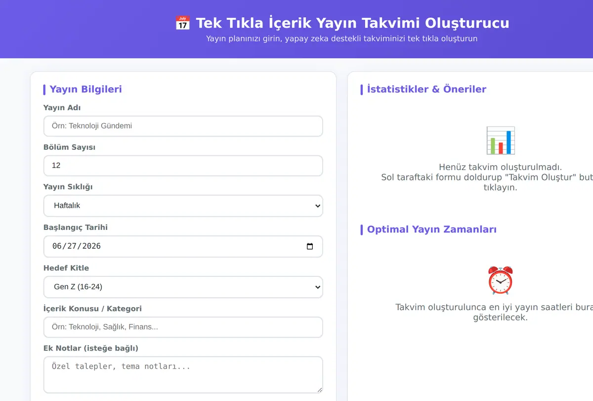Click the alarm clock icon
The height and width of the screenshot is (401, 593).
pyautogui.click(x=500, y=280)
